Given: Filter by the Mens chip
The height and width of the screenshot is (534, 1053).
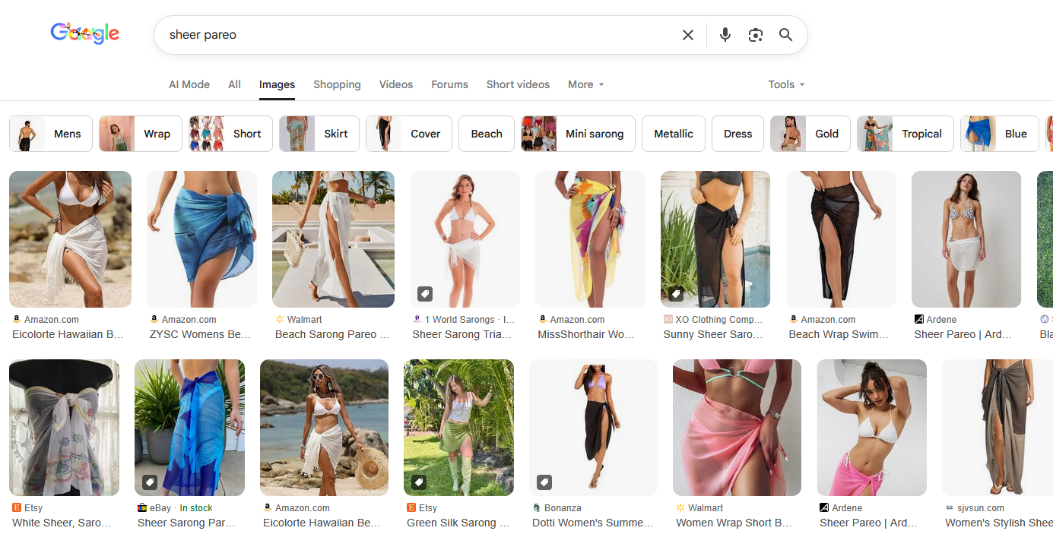Looking at the screenshot, I should pos(51,134).
